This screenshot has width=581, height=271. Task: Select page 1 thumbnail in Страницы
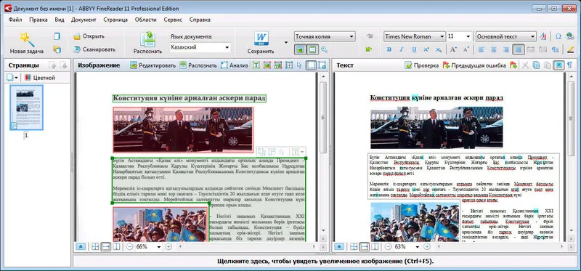tap(26, 108)
